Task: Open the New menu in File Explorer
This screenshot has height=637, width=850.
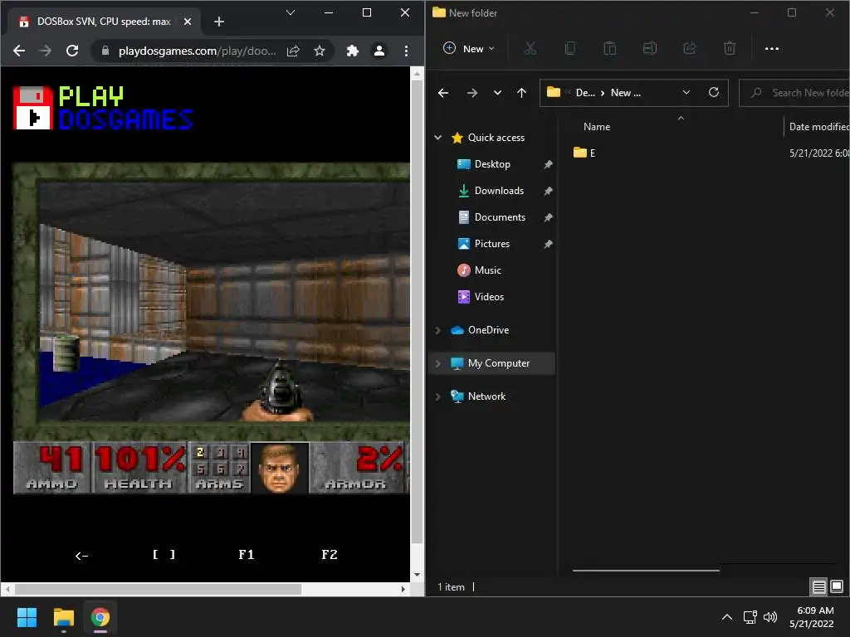Action: coord(469,49)
